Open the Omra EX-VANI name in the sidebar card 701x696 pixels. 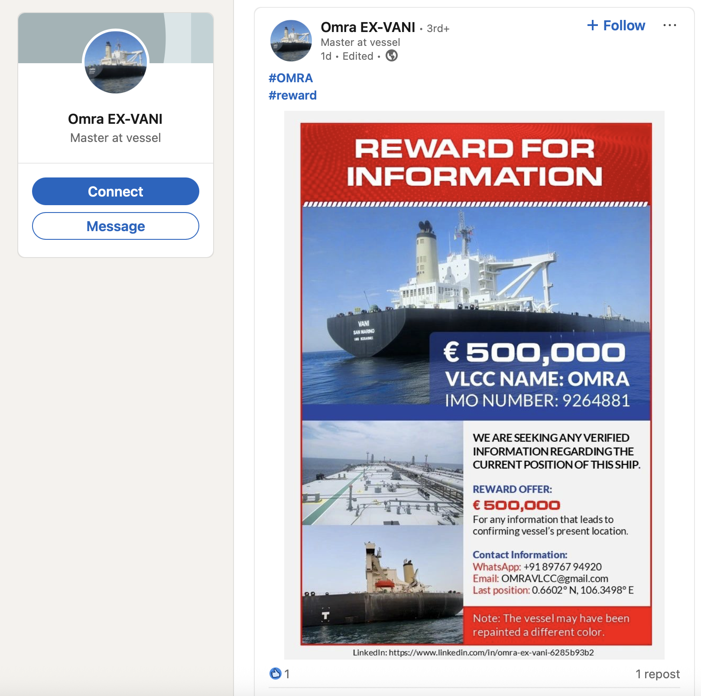pyautogui.click(x=115, y=119)
